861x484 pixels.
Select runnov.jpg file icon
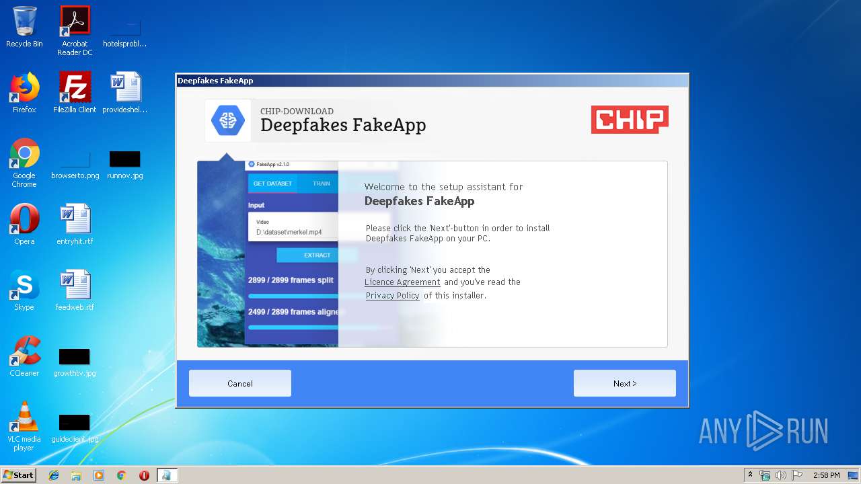coord(125,167)
